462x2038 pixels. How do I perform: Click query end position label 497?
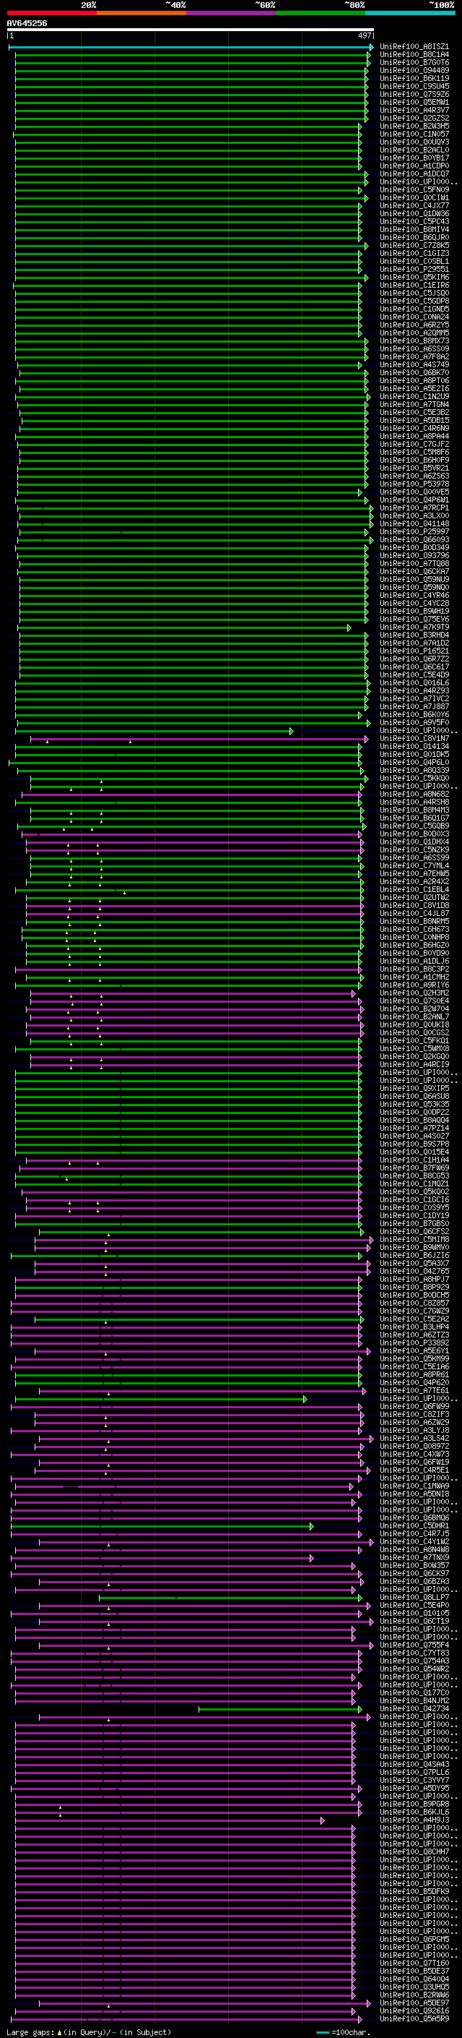click(365, 35)
